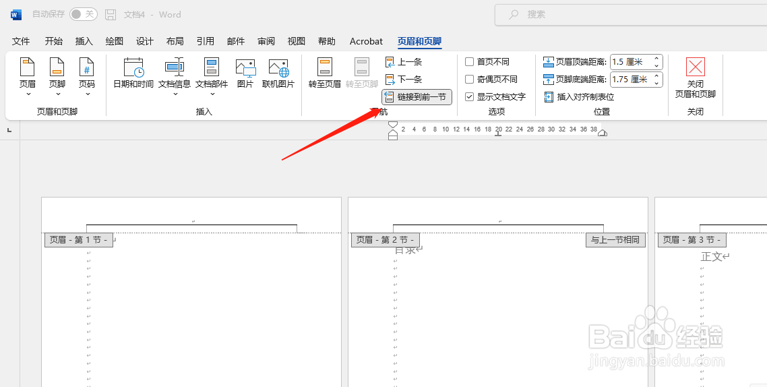
Task: Click the 联机图片 online pictures icon
Action: (278, 67)
